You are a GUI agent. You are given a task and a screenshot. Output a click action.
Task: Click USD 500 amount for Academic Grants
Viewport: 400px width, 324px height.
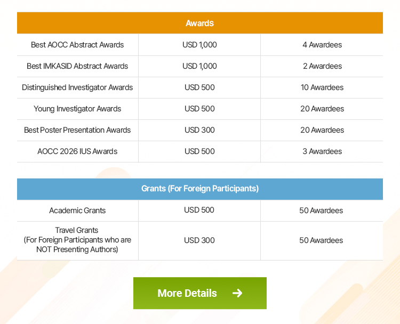(x=199, y=210)
